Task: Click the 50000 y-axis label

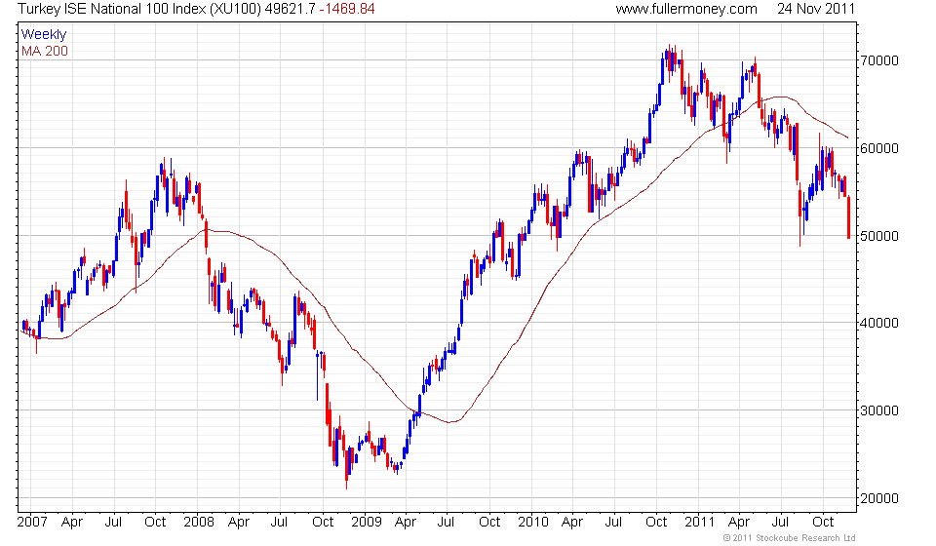Action: (x=879, y=236)
